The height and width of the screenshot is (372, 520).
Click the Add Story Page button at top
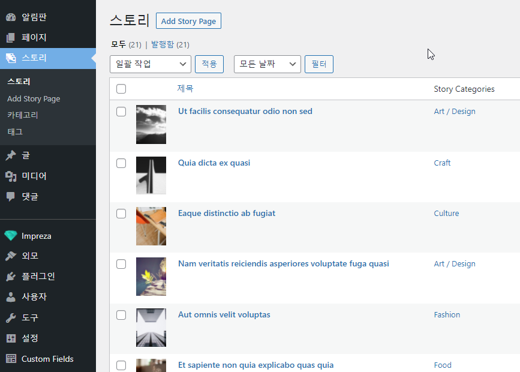click(x=188, y=21)
